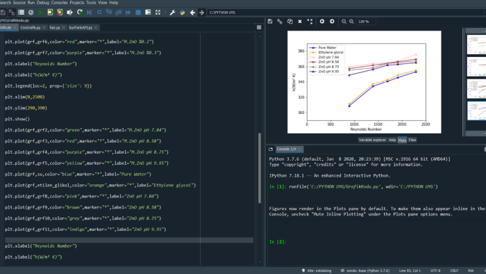Save the plot with the floppy icon

(270, 22)
